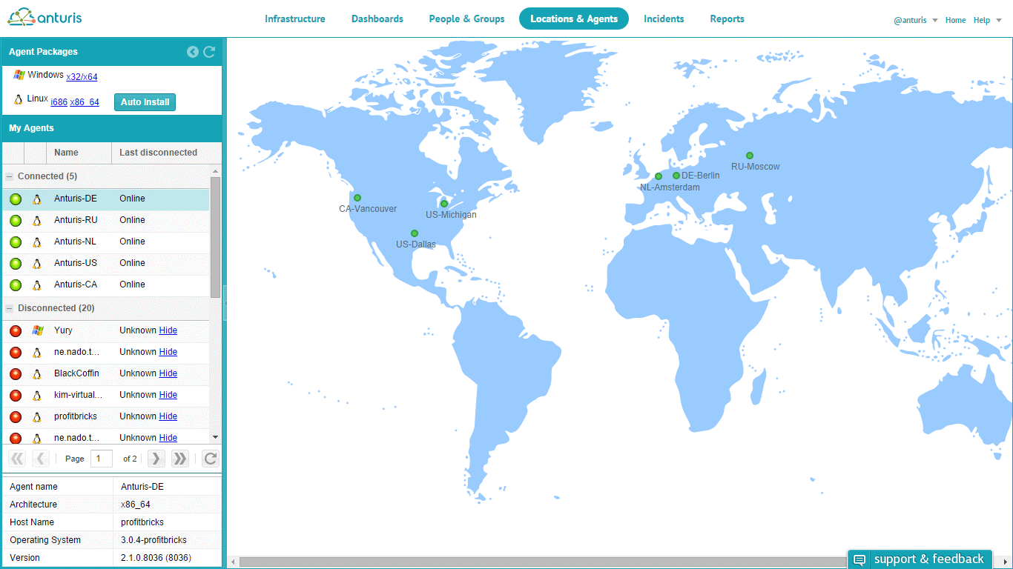Viewport: 1013px width, 569px height.
Task: Click the red status icon for profitbricks
Action: (x=16, y=416)
